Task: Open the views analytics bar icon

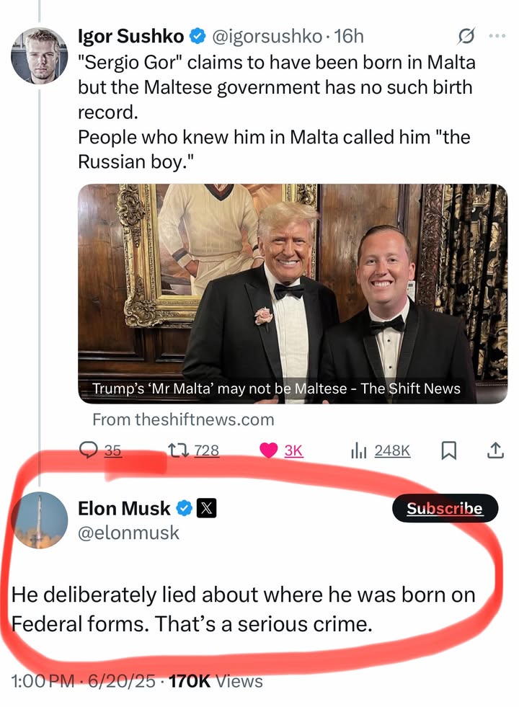Action: (x=359, y=450)
